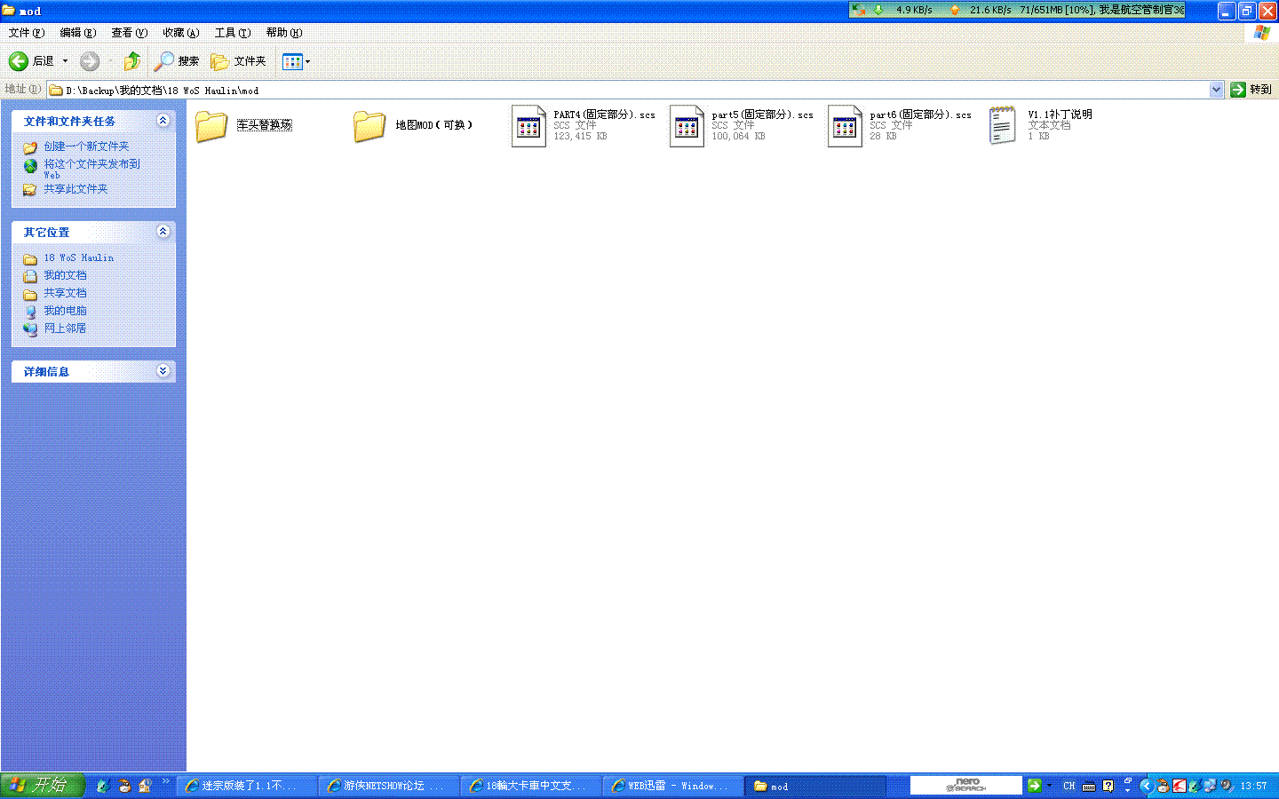Viewport: 1279px width, 799px height.
Task: Select the part5(固定部分).scs file
Action: (x=741, y=125)
